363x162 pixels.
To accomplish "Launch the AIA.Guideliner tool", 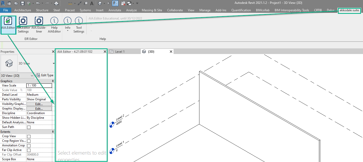I will (39, 25).
